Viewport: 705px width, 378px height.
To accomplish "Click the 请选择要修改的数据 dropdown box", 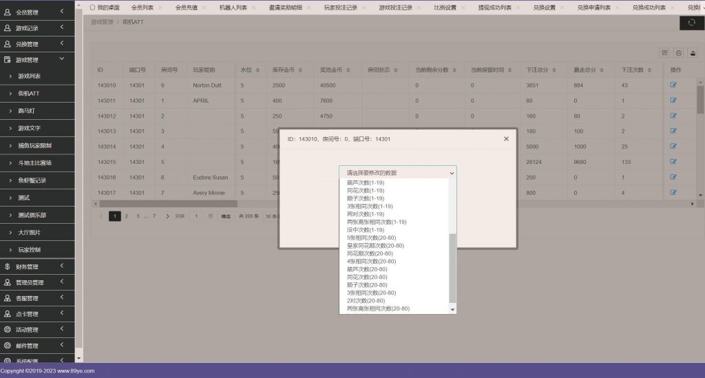I will pos(398,172).
